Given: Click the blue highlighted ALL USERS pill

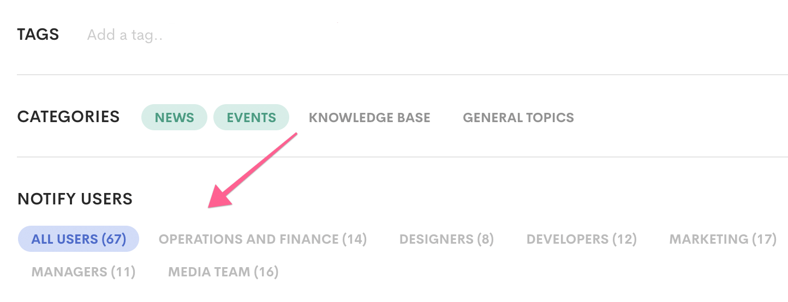Looking at the screenshot, I should click(x=79, y=239).
